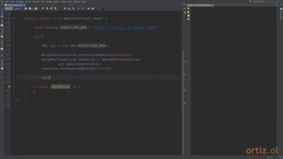Open the Source menu
Screen dimensions: 283x159
[28, 2]
